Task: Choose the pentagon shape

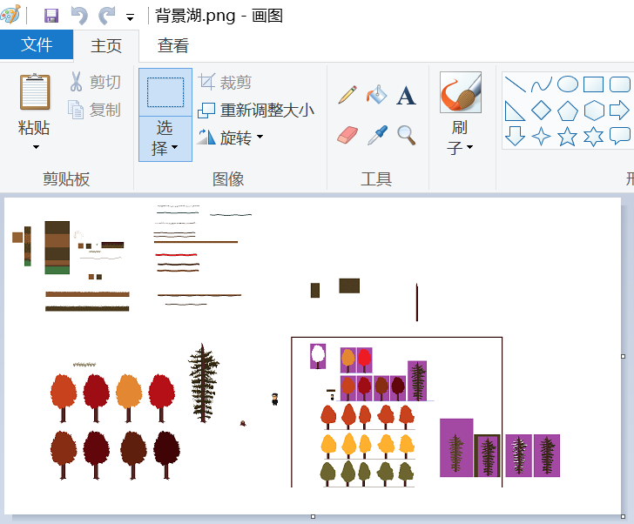Action: pyautogui.click(x=568, y=111)
